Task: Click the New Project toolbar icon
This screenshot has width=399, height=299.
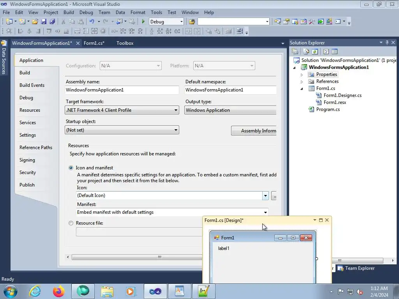Action: tap(9, 22)
